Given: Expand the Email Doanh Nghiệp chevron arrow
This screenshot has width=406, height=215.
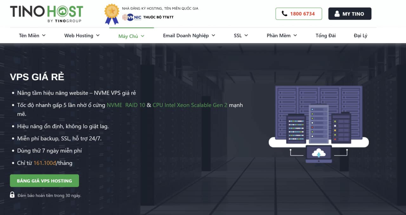Looking at the screenshot, I should [x=213, y=35].
